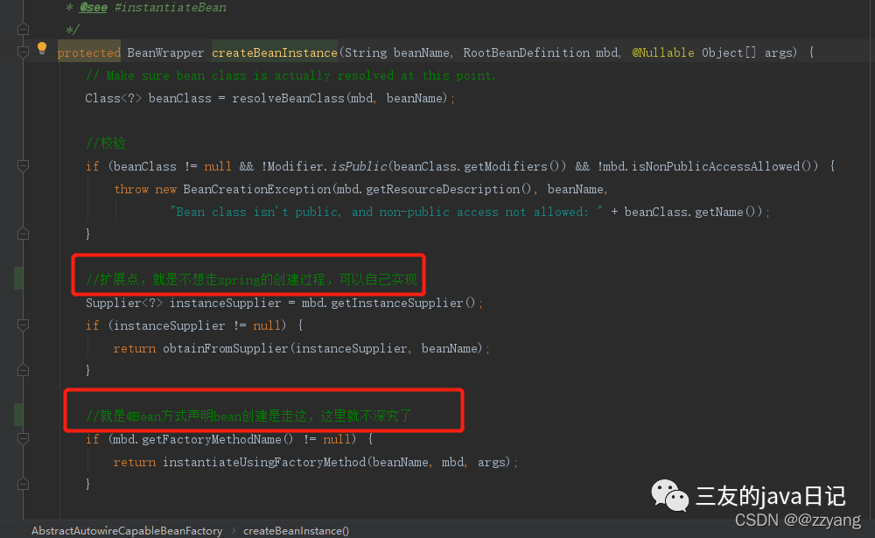Follow the @see Javadoc tag
Image resolution: width=875 pixels, height=538 pixels.
click(94, 8)
